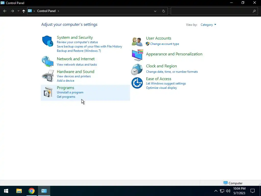
Task: Click the Control Panel icon in address bar
Action: pyautogui.click(x=30, y=11)
